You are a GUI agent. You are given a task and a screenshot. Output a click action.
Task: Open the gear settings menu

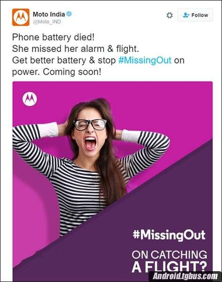pos(170,16)
